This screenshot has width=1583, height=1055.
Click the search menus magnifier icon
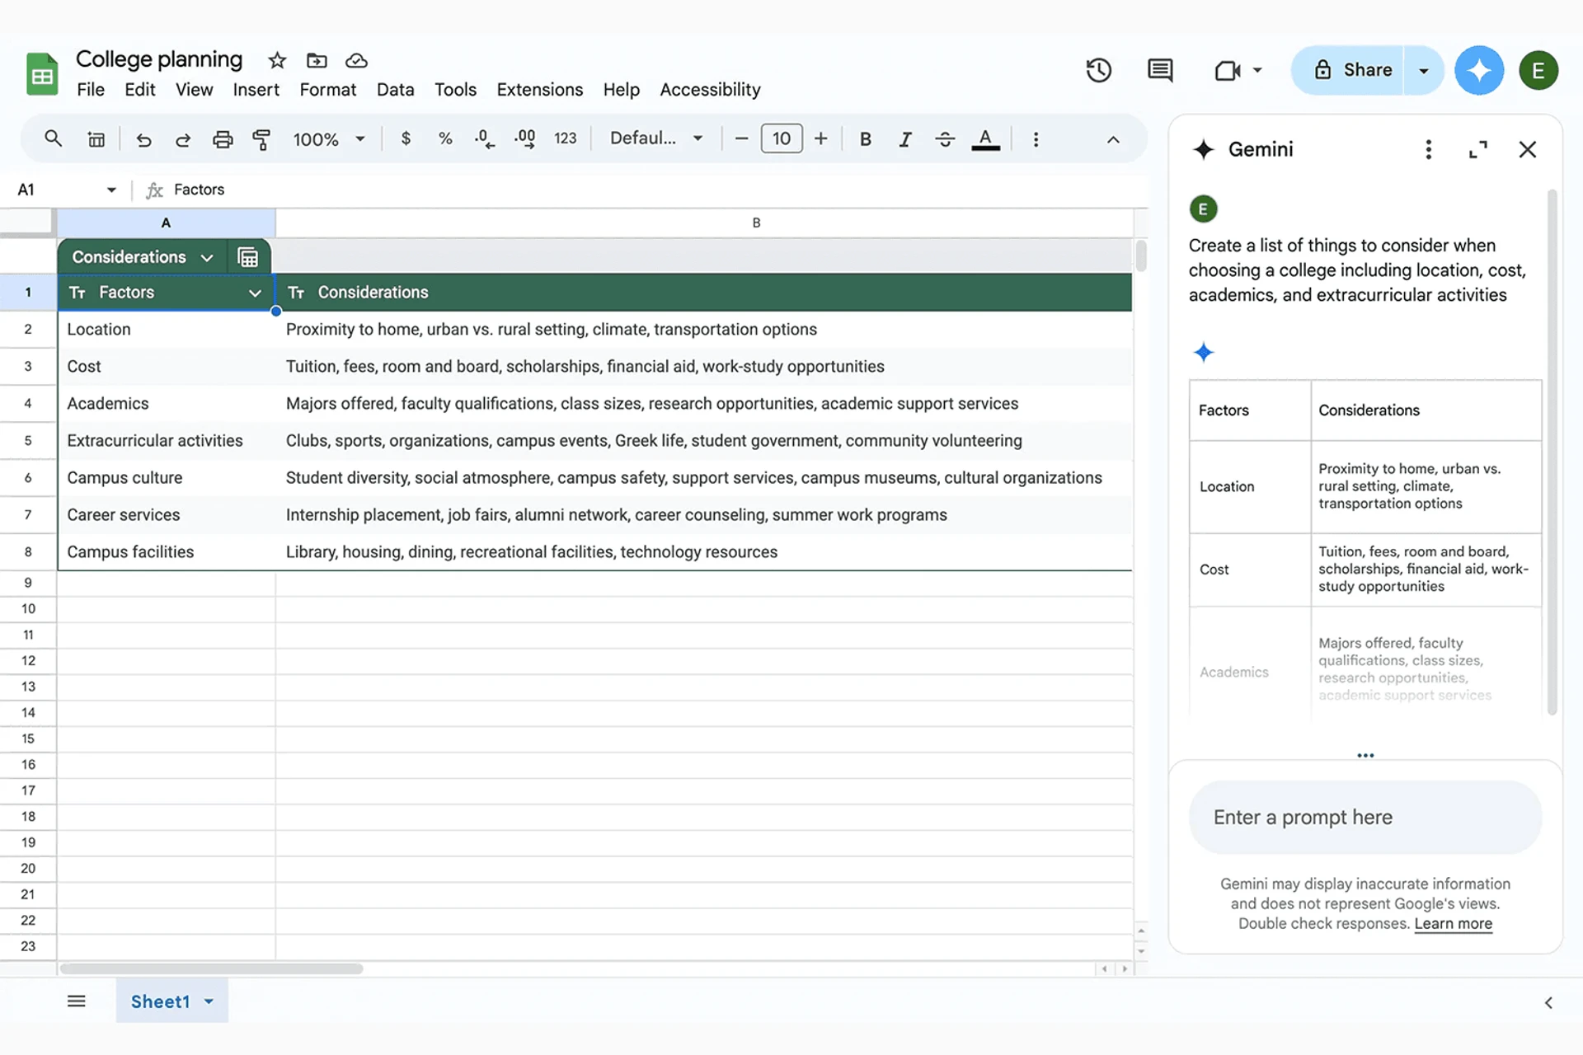pyautogui.click(x=53, y=138)
